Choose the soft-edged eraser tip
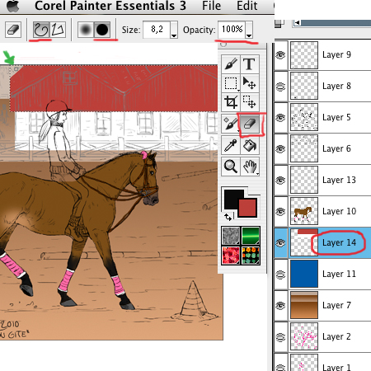Screen dimensions: 371x371 [86, 30]
